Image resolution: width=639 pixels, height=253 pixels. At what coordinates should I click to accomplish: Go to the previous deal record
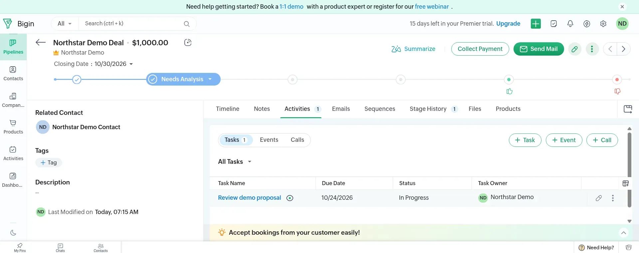(x=610, y=49)
